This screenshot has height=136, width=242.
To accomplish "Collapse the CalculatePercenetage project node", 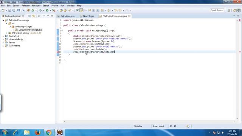I will 3,20.
